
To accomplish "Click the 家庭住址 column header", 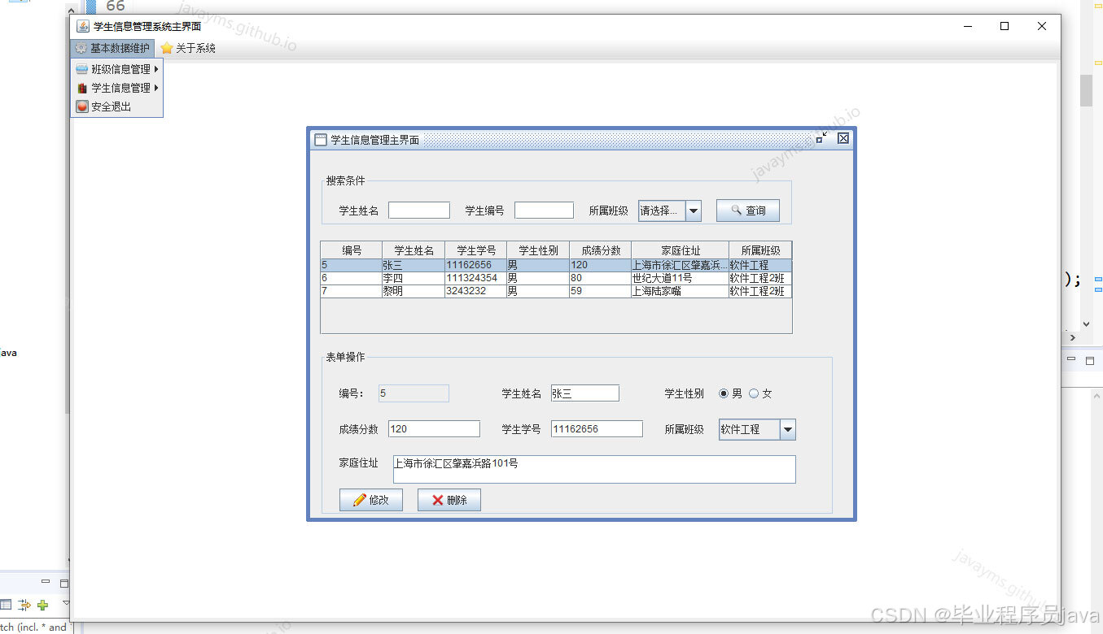I will (x=681, y=250).
